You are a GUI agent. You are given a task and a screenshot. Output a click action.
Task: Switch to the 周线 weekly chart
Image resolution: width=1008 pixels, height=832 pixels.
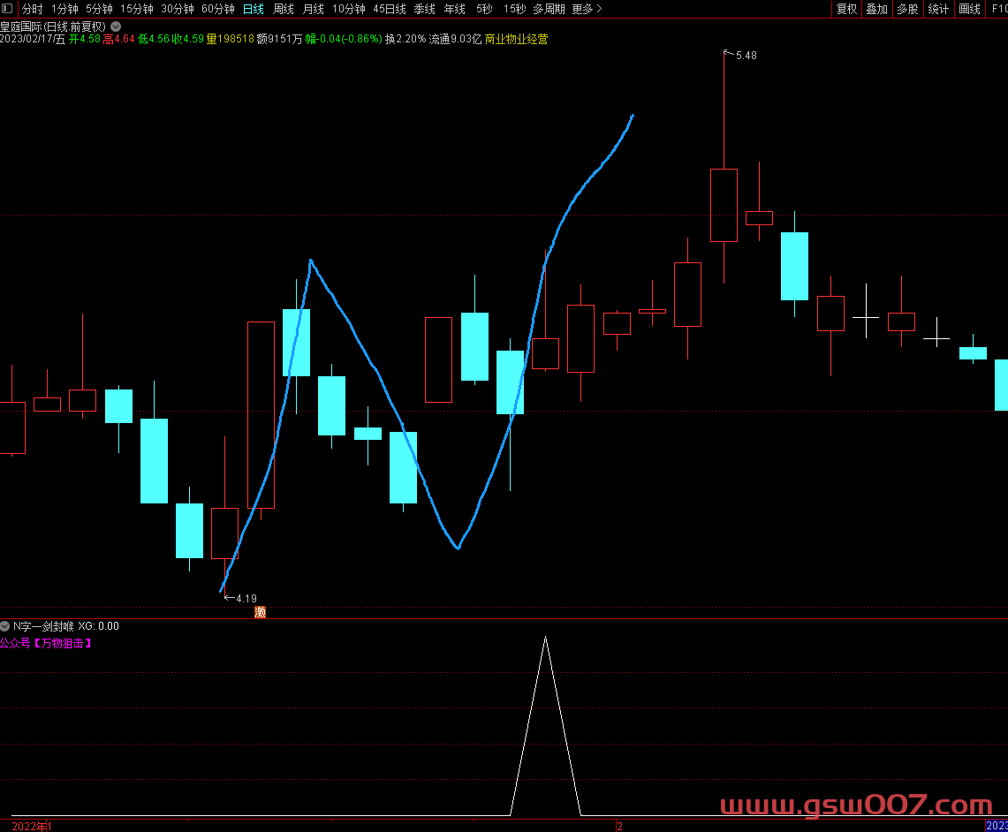pyautogui.click(x=283, y=9)
